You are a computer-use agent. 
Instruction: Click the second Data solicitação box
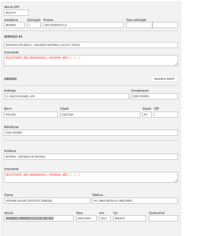coord(165,25)
